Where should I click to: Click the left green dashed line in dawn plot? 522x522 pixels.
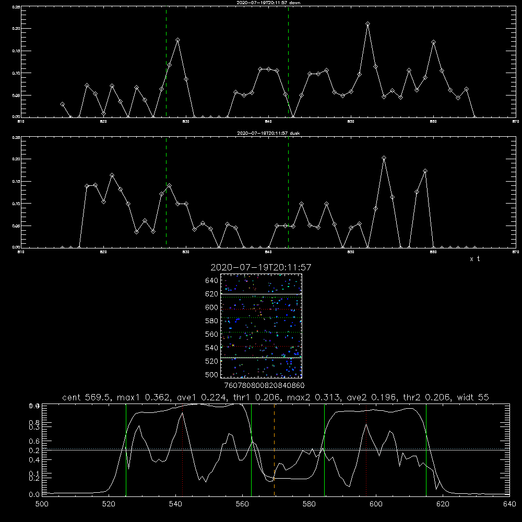[166, 62]
